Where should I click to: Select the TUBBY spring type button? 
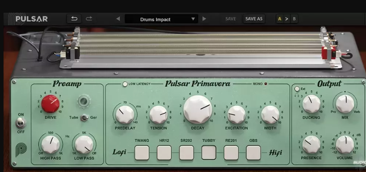[209, 153]
